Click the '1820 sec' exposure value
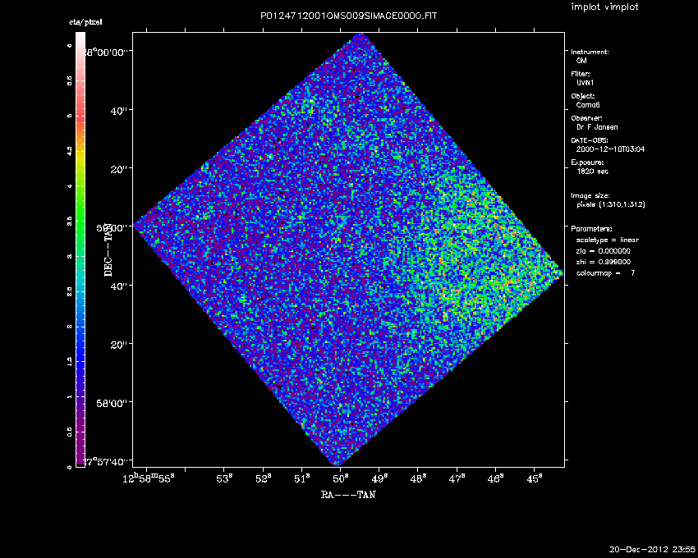This screenshot has width=698, height=558. click(x=592, y=172)
